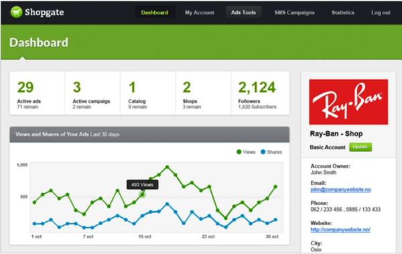Open the john@companywebsite.no email link
This screenshot has width=402, height=254.
click(340, 190)
